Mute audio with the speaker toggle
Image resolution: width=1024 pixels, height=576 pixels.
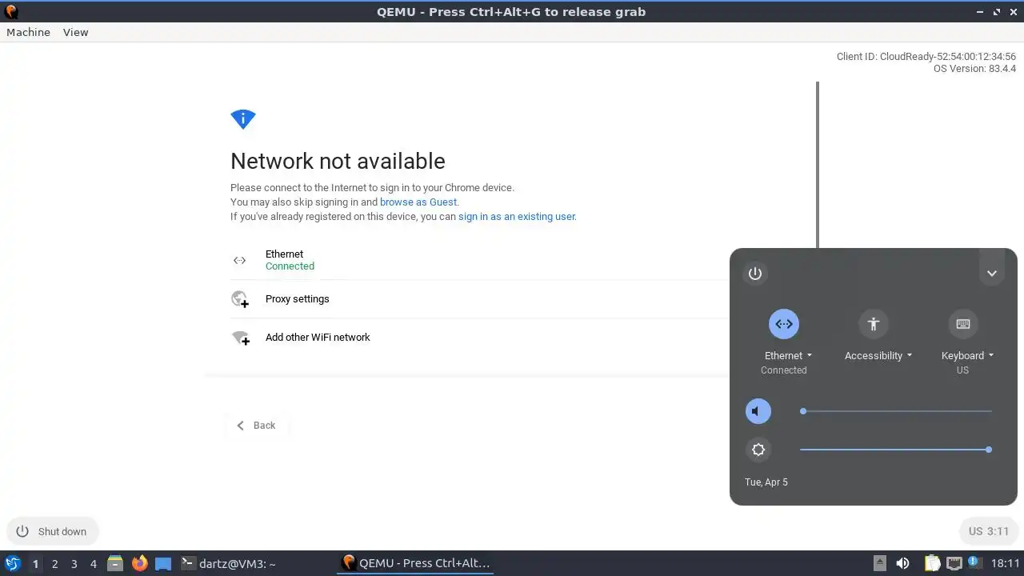pos(758,411)
